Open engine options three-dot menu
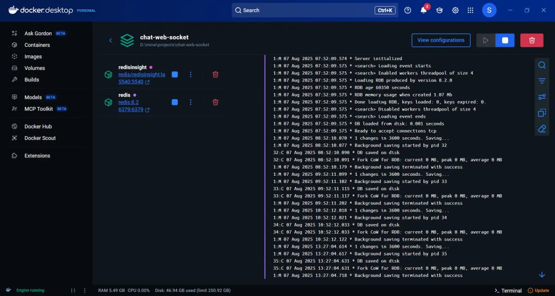This screenshot has width=555, height=296. tap(84, 290)
